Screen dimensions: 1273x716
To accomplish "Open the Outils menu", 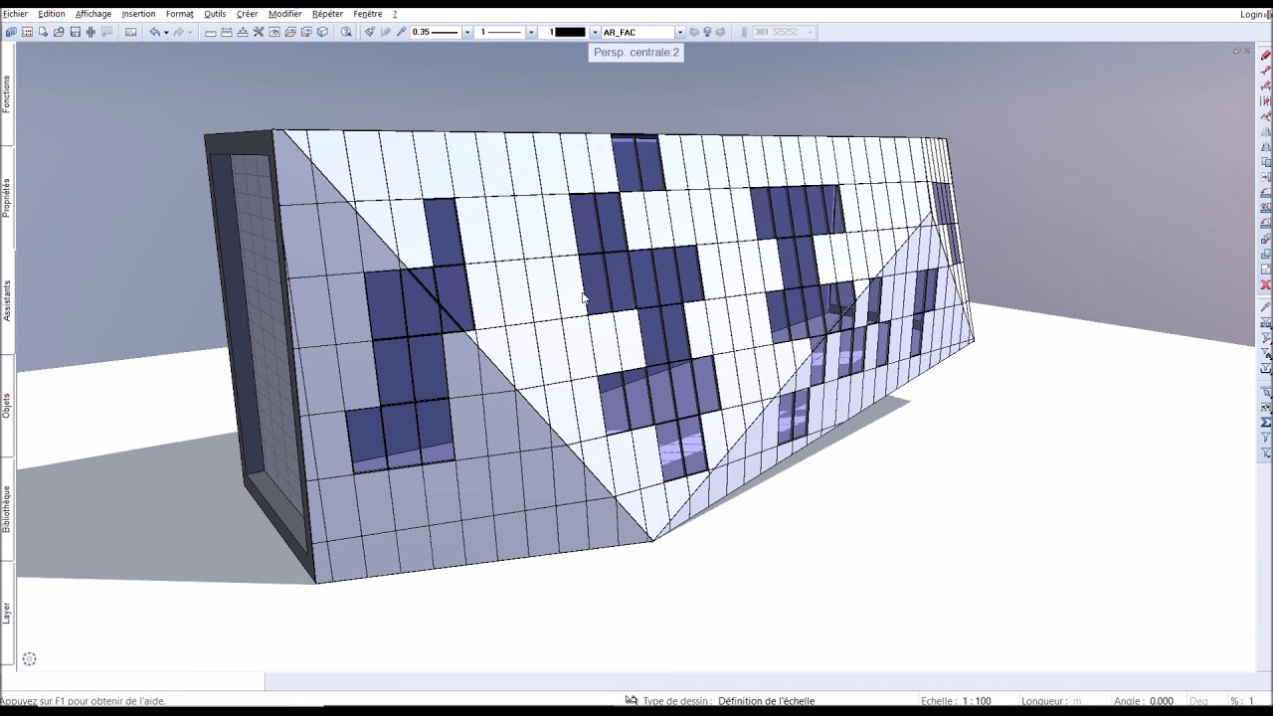I will 215,14.
